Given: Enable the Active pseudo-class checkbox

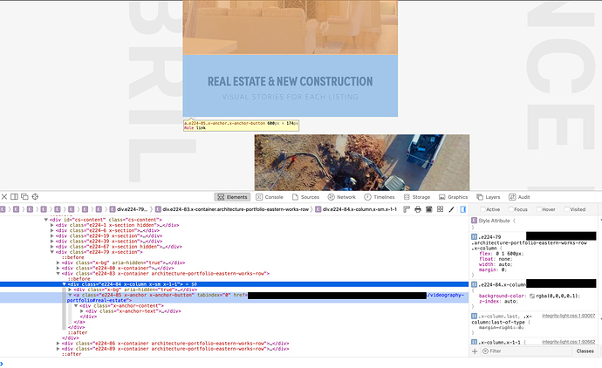Looking at the screenshot, I should coord(482,209).
